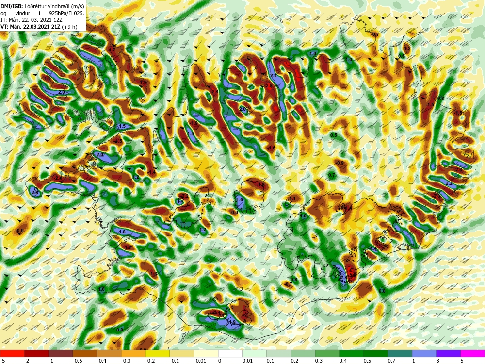
Task: Pick the green swatch between 0.4 and 0.5
Action: pyautogui.click(x=352, y=353)
